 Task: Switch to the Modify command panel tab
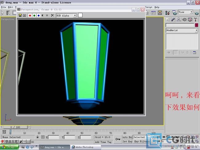173,20
